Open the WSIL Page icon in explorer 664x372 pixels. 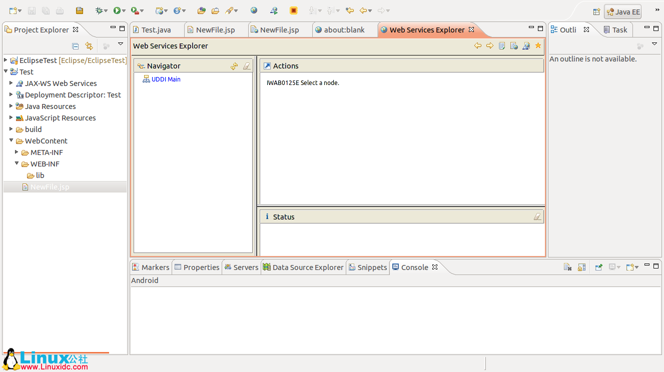[514, 45]
